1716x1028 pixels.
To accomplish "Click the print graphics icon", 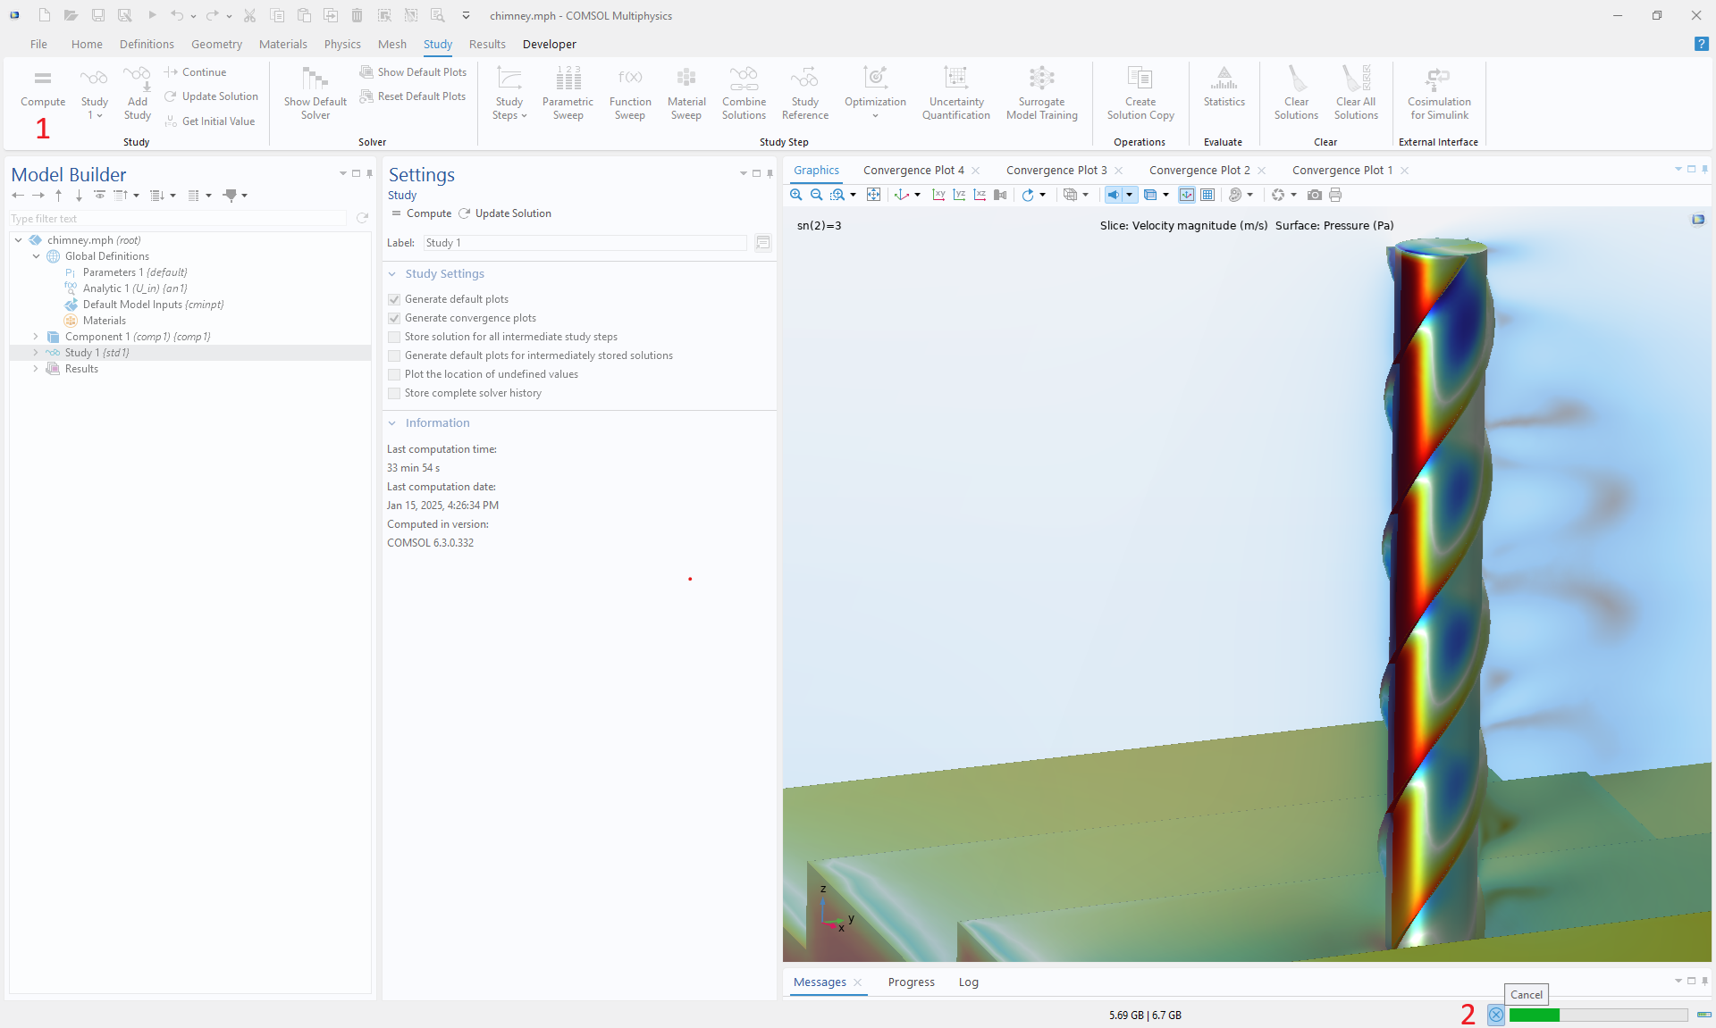I will point(1335,195).
